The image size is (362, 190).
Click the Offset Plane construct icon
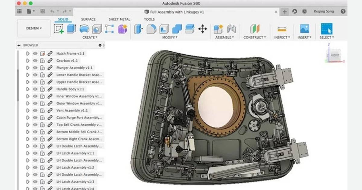pos(255,29)
